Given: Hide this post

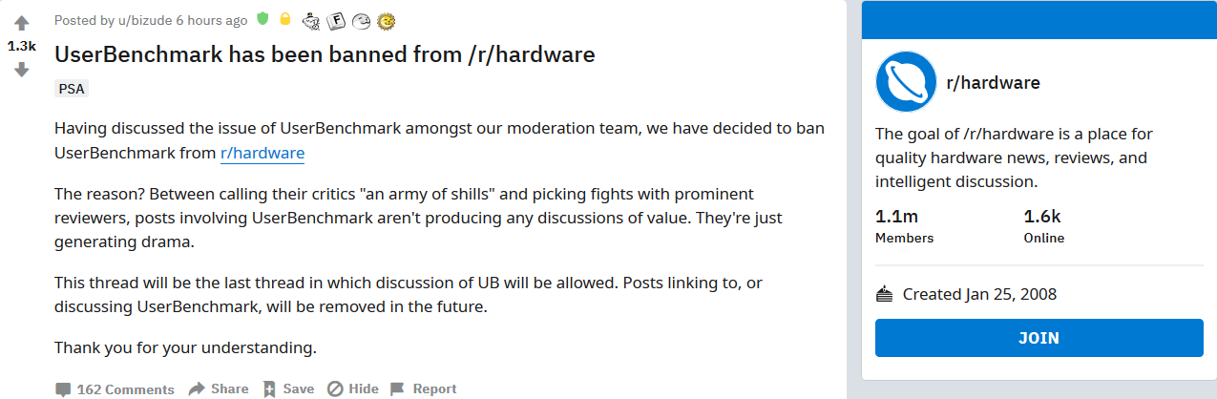Looking at the screenshot, I should pyautogui.click(x=353, y=388).
